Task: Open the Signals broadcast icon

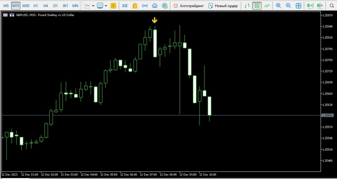Action: 145,6
